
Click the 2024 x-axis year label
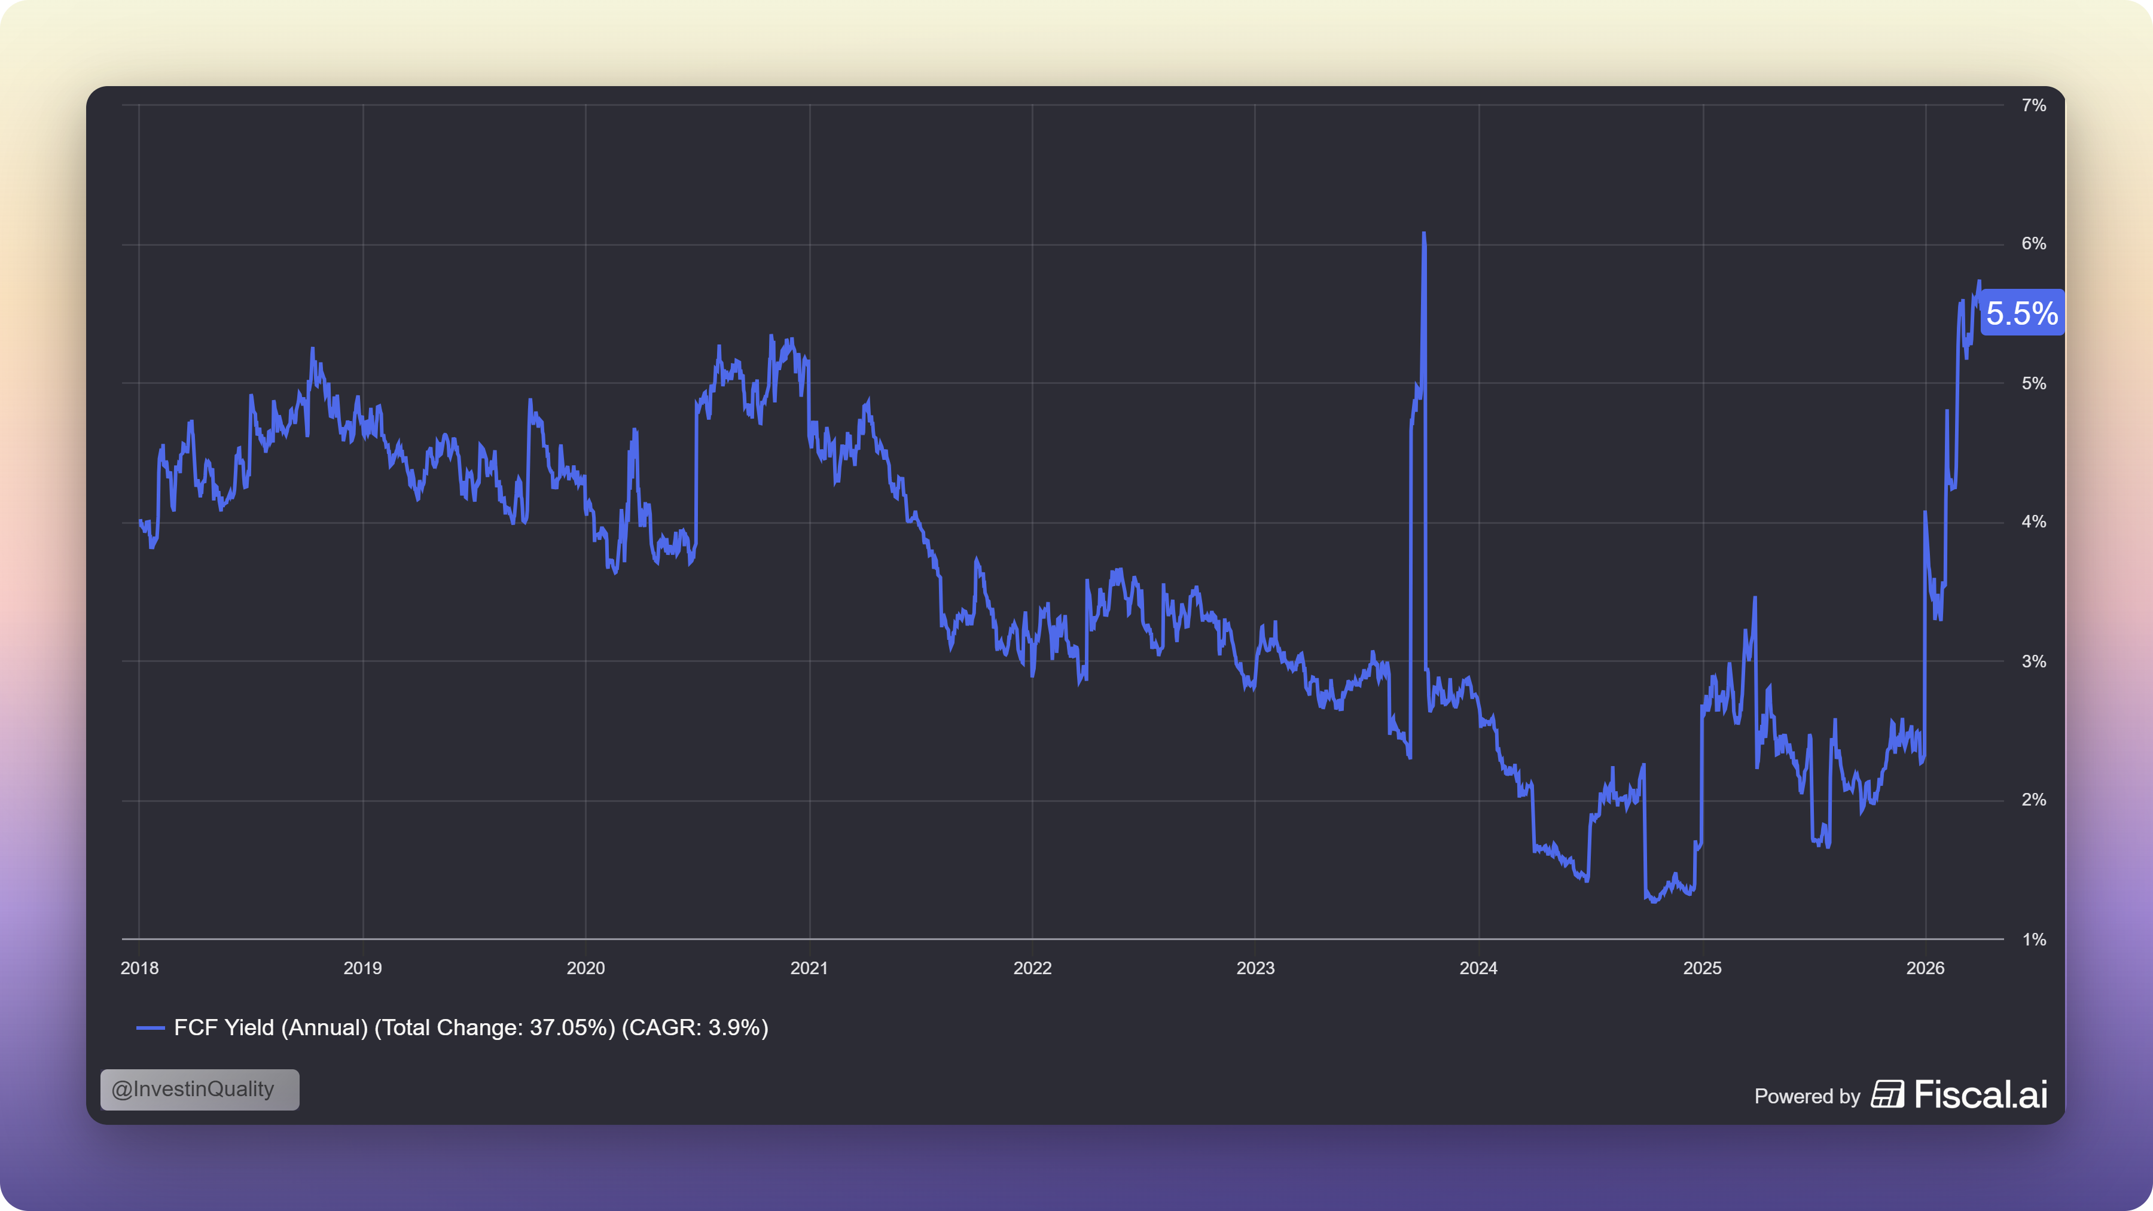pos(1478,968)
